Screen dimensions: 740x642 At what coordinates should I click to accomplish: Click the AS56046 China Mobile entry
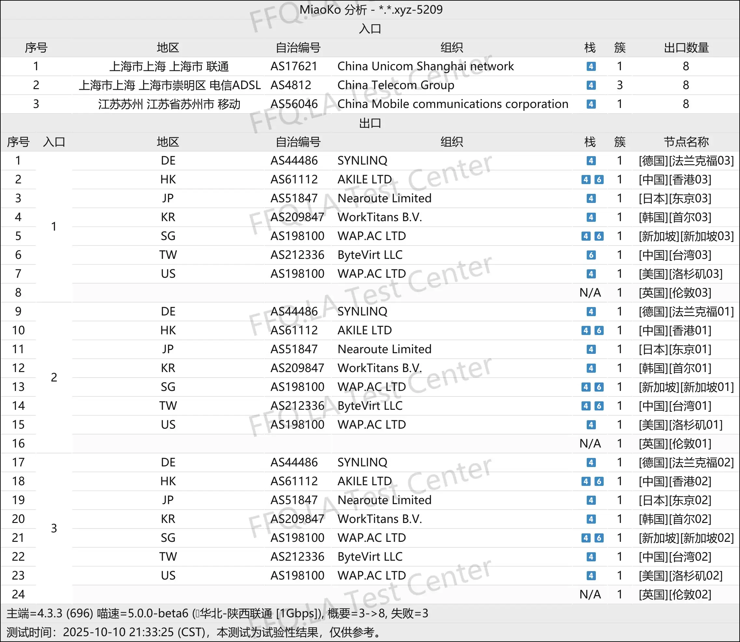coord(294,104)
